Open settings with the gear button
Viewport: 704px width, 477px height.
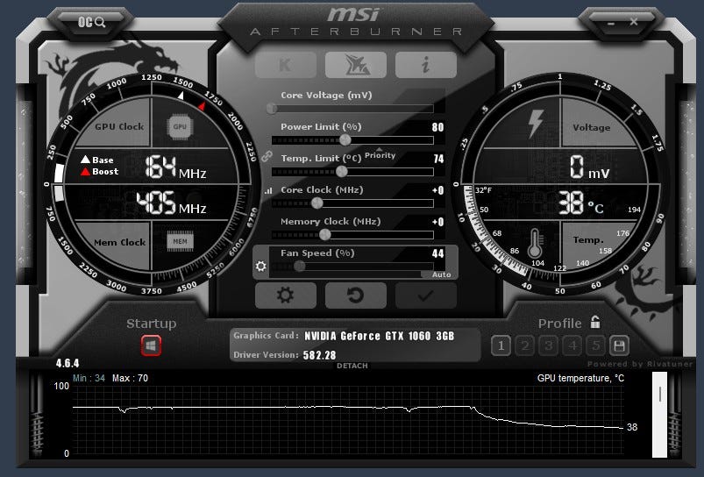pyautogui.click(x=286, y=295)
